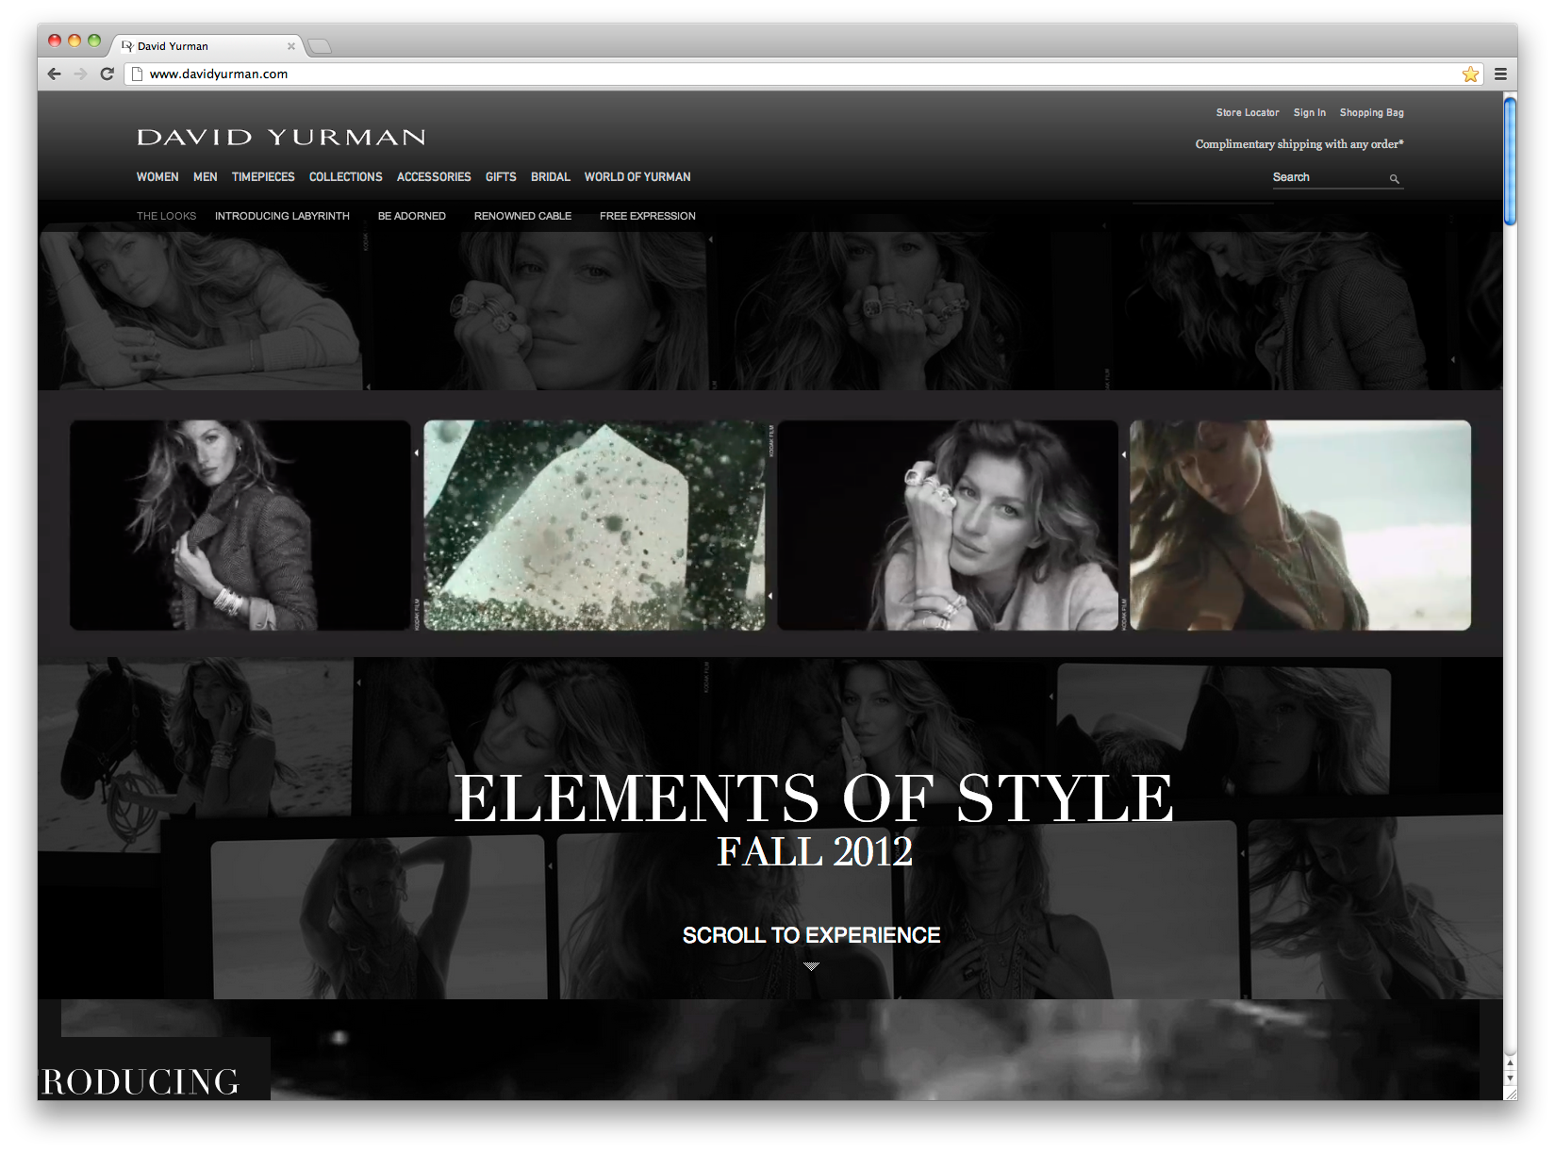The width and height of the screenshot is (1555, 1152).
Task: Go to The Looks section
Action: pos(166,216)
